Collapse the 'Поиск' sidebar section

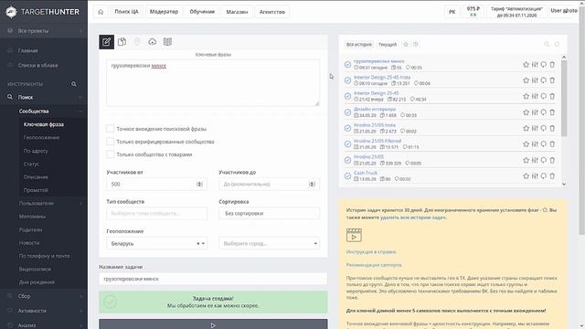click(44, 98)
